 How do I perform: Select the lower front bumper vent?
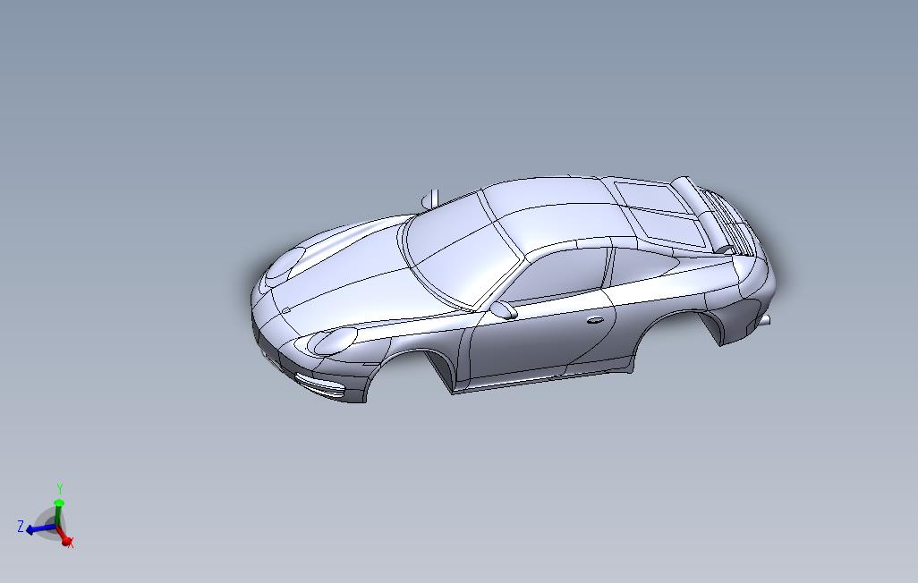pyautogui.click(x=319, y=385)
